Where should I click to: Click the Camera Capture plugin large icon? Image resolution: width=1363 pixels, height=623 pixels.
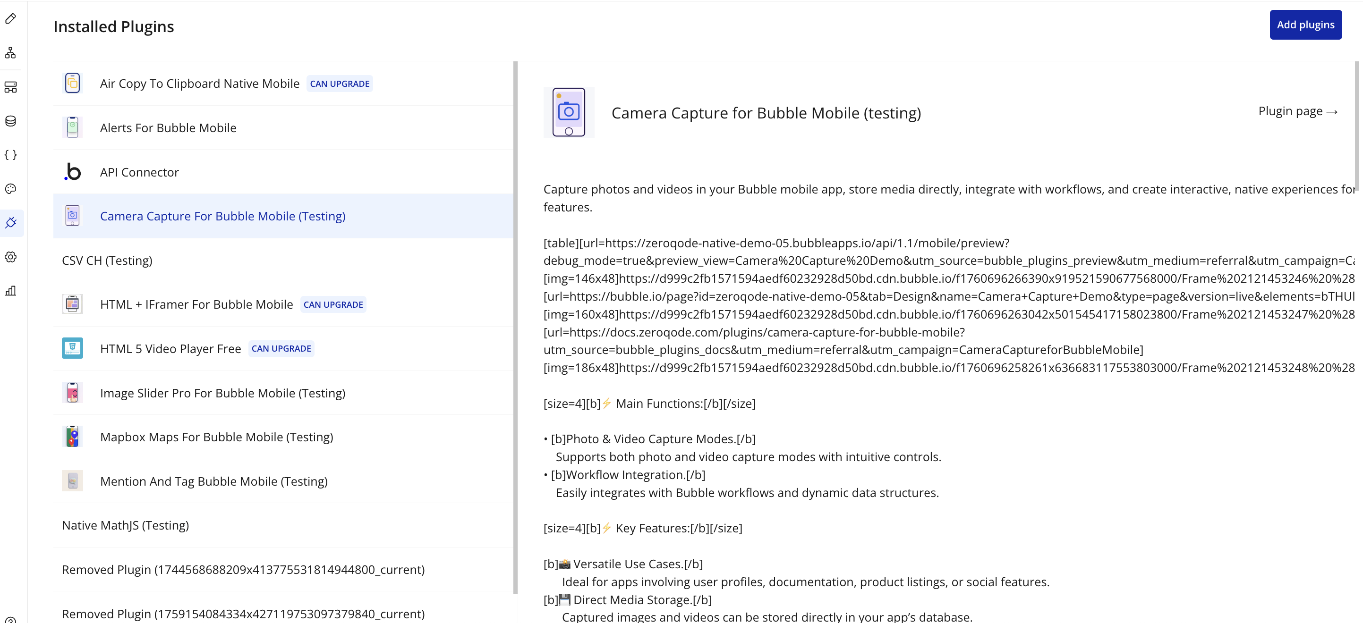coord(568,112)
